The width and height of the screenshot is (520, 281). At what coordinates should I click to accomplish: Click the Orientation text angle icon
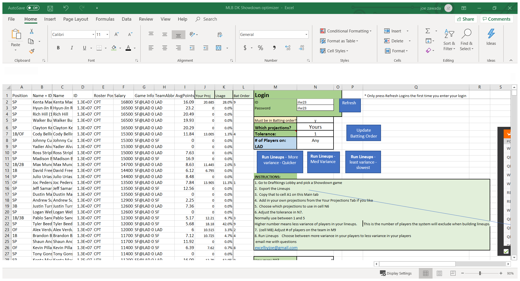(x=192, y=34)
